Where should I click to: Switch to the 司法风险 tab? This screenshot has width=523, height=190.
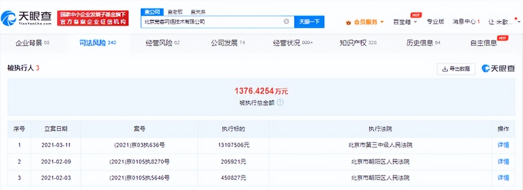coord(98,43)
